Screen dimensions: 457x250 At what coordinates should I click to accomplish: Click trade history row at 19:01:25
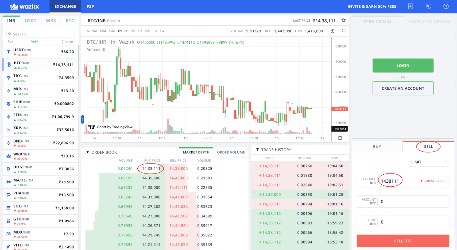[300, 195]
